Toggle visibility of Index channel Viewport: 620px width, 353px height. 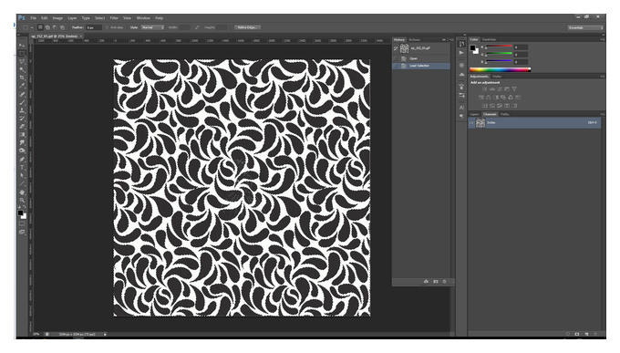471,123
